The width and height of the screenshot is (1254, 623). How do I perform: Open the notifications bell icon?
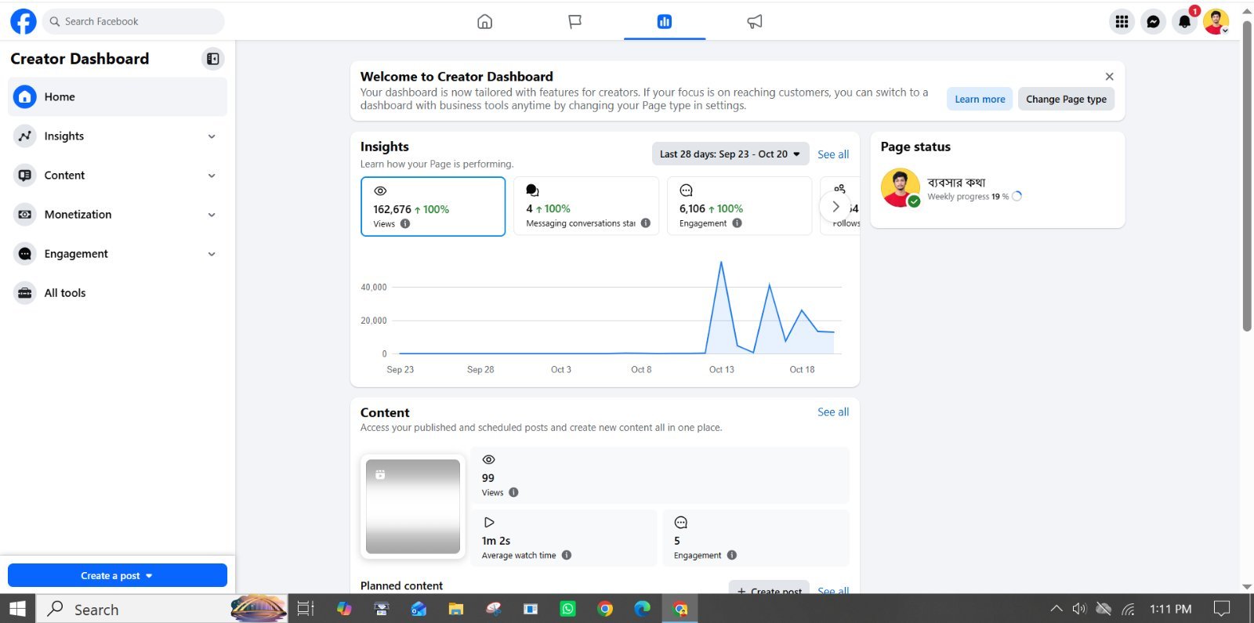click(x=1184, y=22)
